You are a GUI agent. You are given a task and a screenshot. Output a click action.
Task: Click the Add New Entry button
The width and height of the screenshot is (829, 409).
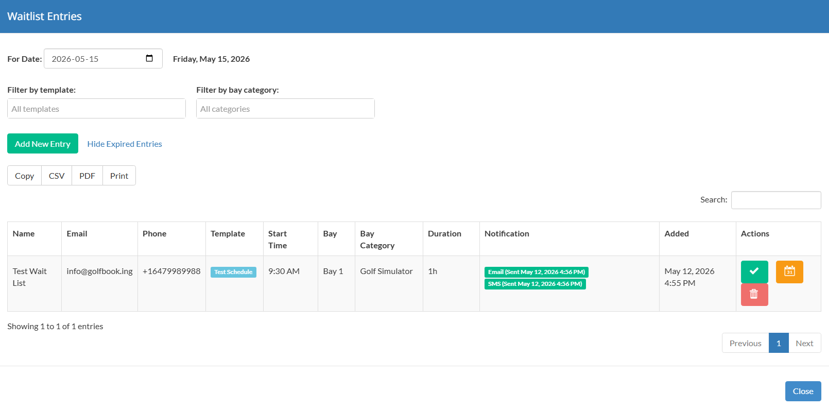click(43, 144)
